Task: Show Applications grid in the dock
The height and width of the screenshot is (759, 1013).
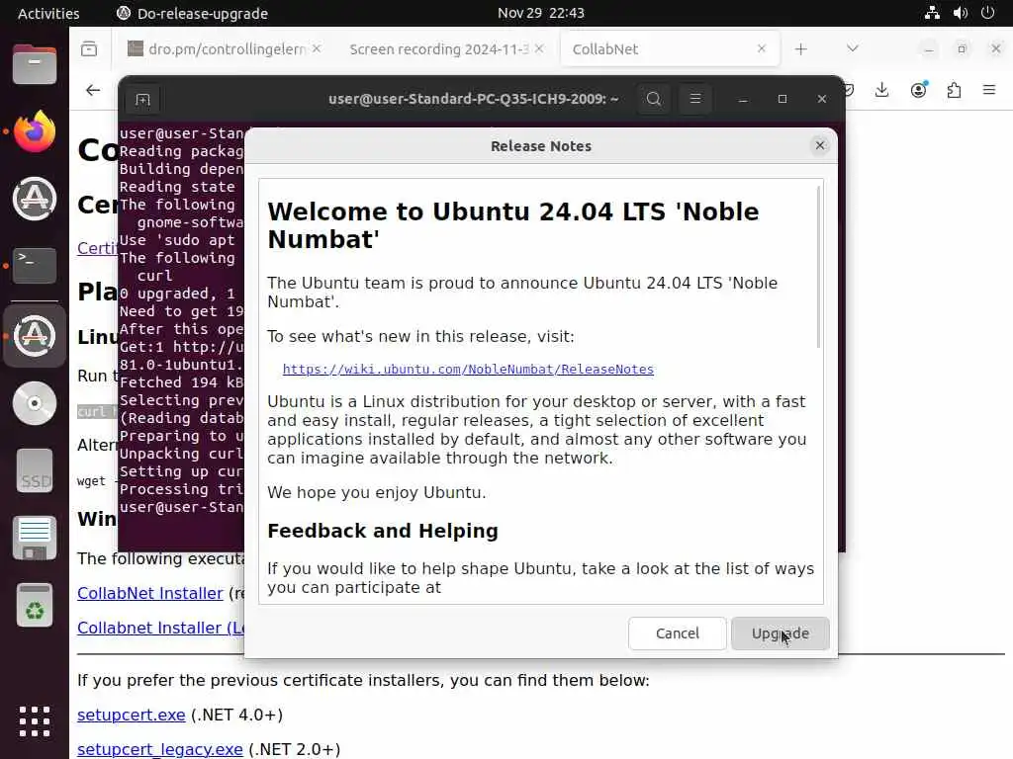Action: pos(35,721)
